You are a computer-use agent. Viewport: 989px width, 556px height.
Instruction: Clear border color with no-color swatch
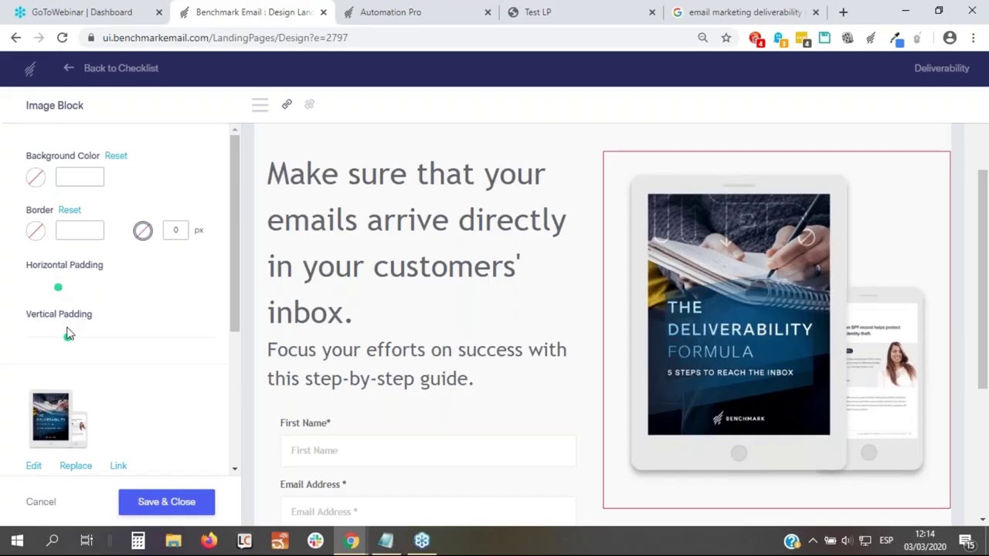tap(36, 230)
